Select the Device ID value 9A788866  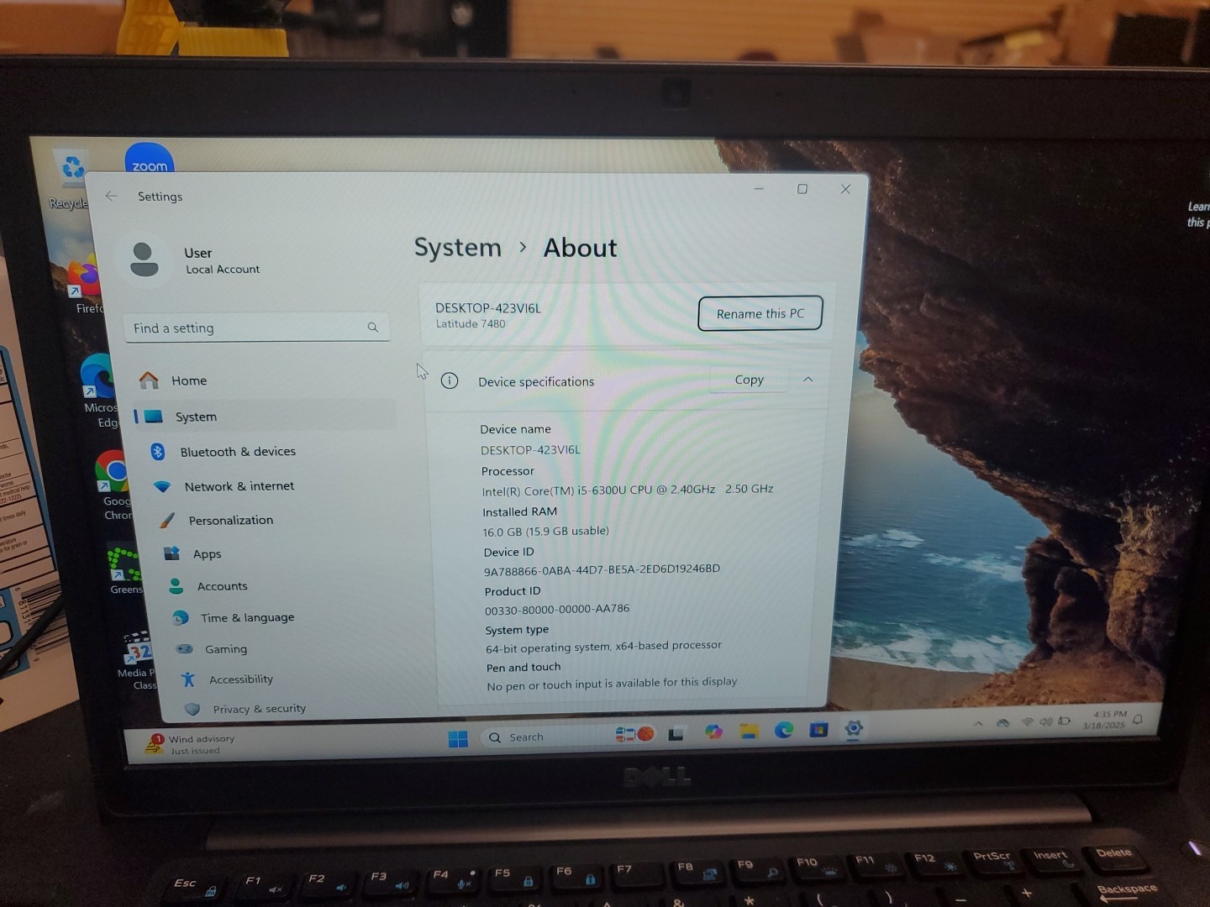602,570
